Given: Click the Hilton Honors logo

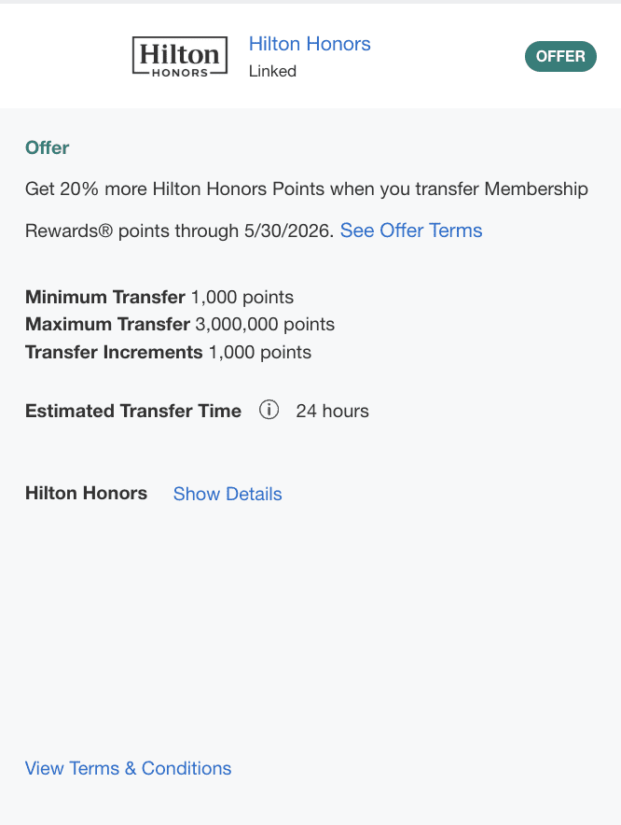Looking at the screenshot, I should (180, 56).
